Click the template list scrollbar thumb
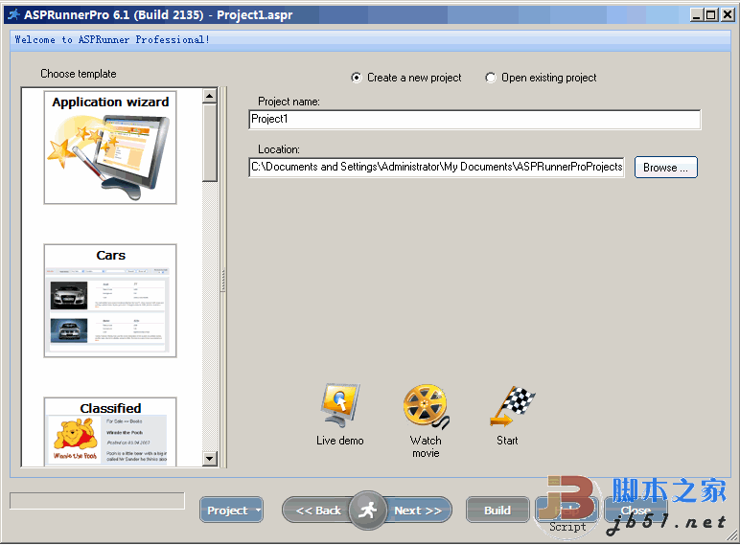The width and height of the screenshot is (740, 545). [210, 143]
